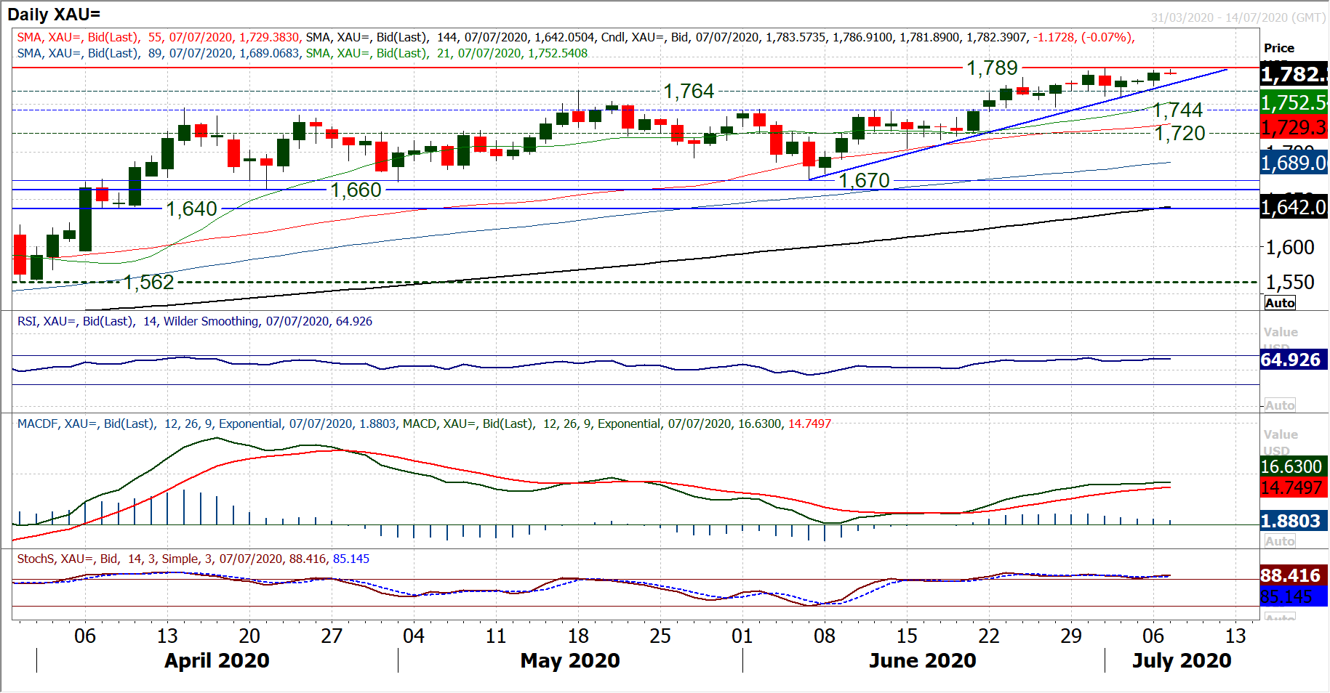Click the Auto scale button in MACD panel

pyautogui.click(x=1280, y=541)
